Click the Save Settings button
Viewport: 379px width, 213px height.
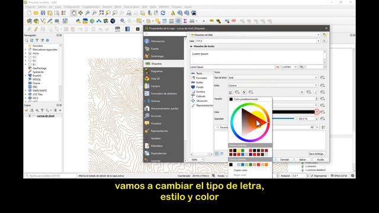(316, 154)
